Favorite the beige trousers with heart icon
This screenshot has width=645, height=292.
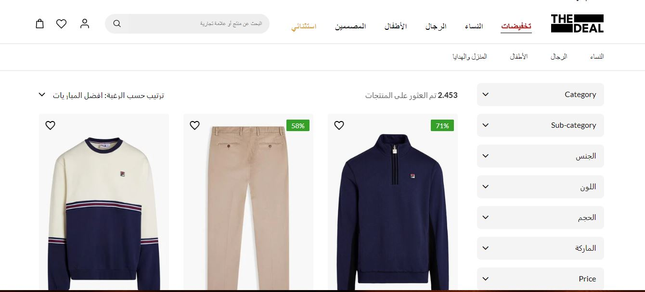(x=194, y=125)
